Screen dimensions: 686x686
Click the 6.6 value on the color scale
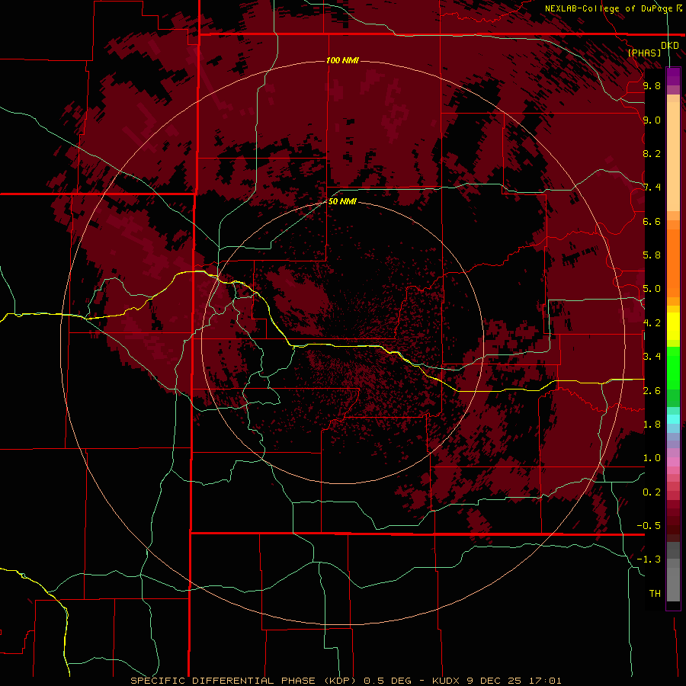652,221
